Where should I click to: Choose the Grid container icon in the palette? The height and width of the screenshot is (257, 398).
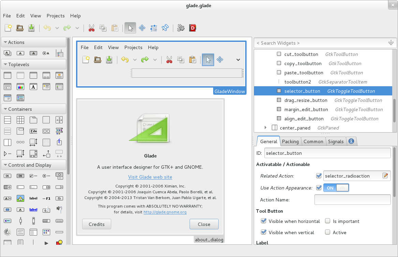click(20, 120)
